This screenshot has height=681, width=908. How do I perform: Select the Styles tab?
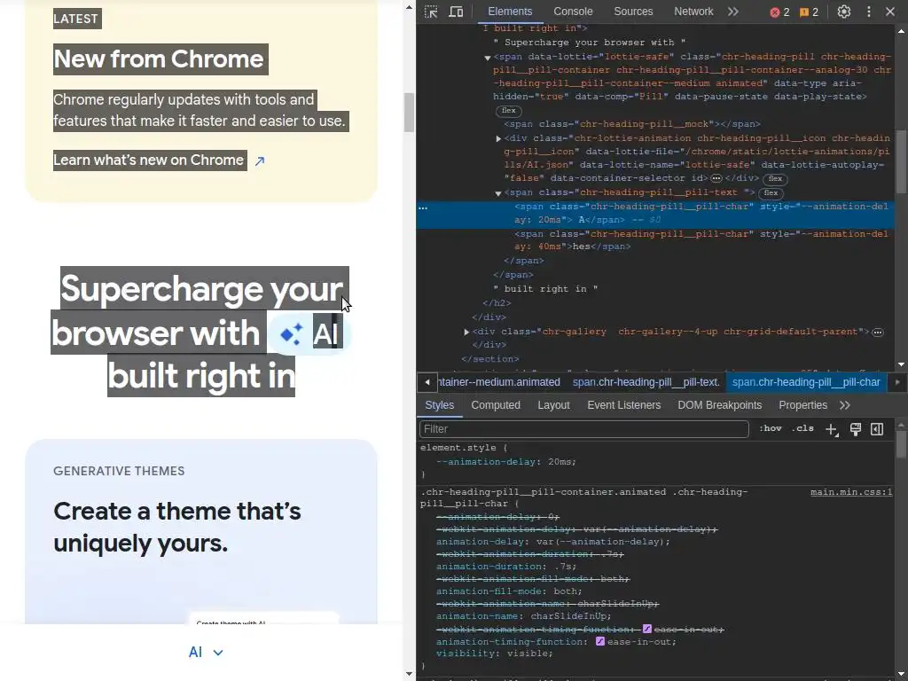point(440,405)
